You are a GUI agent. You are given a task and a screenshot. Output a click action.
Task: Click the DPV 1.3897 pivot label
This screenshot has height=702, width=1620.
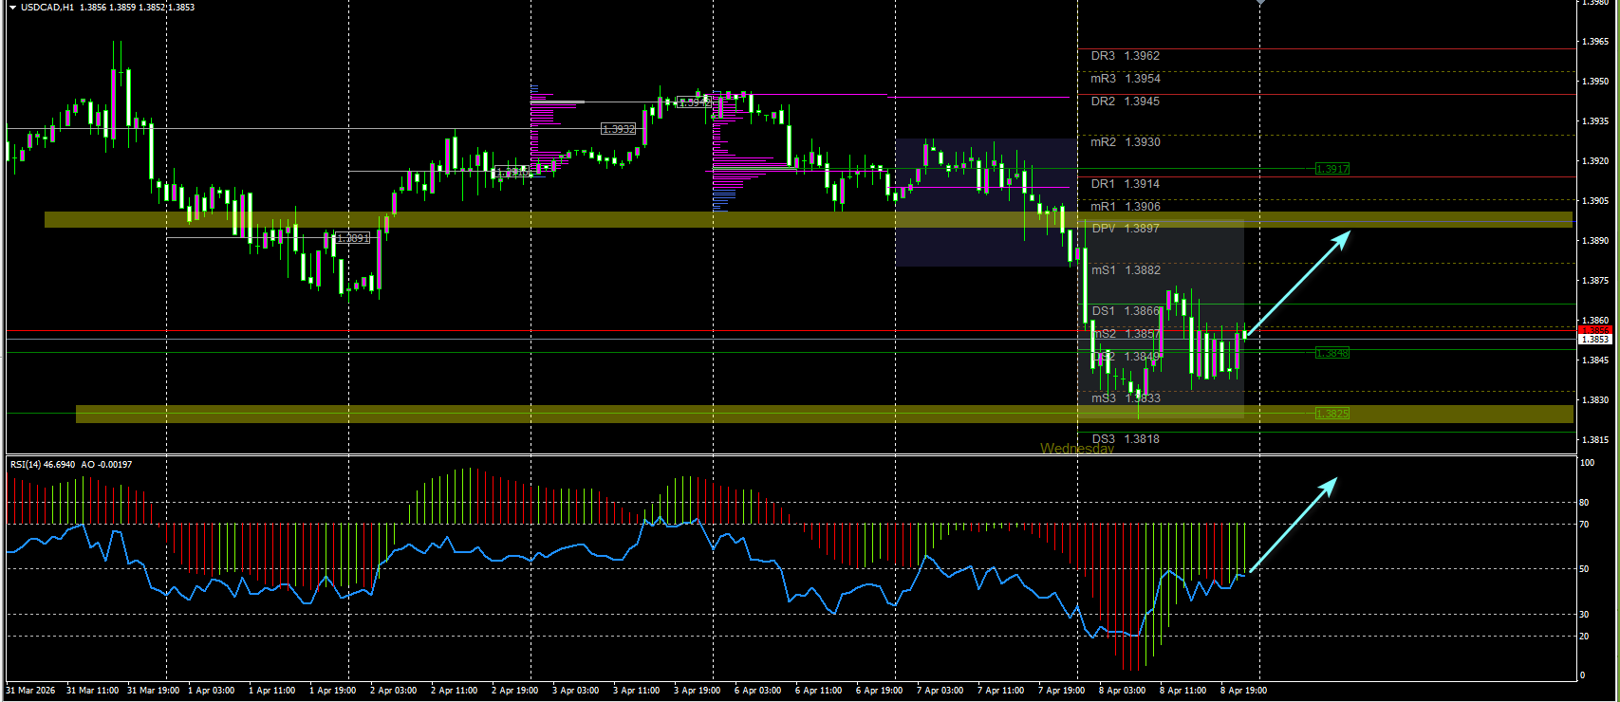[x=1125, y=229]
